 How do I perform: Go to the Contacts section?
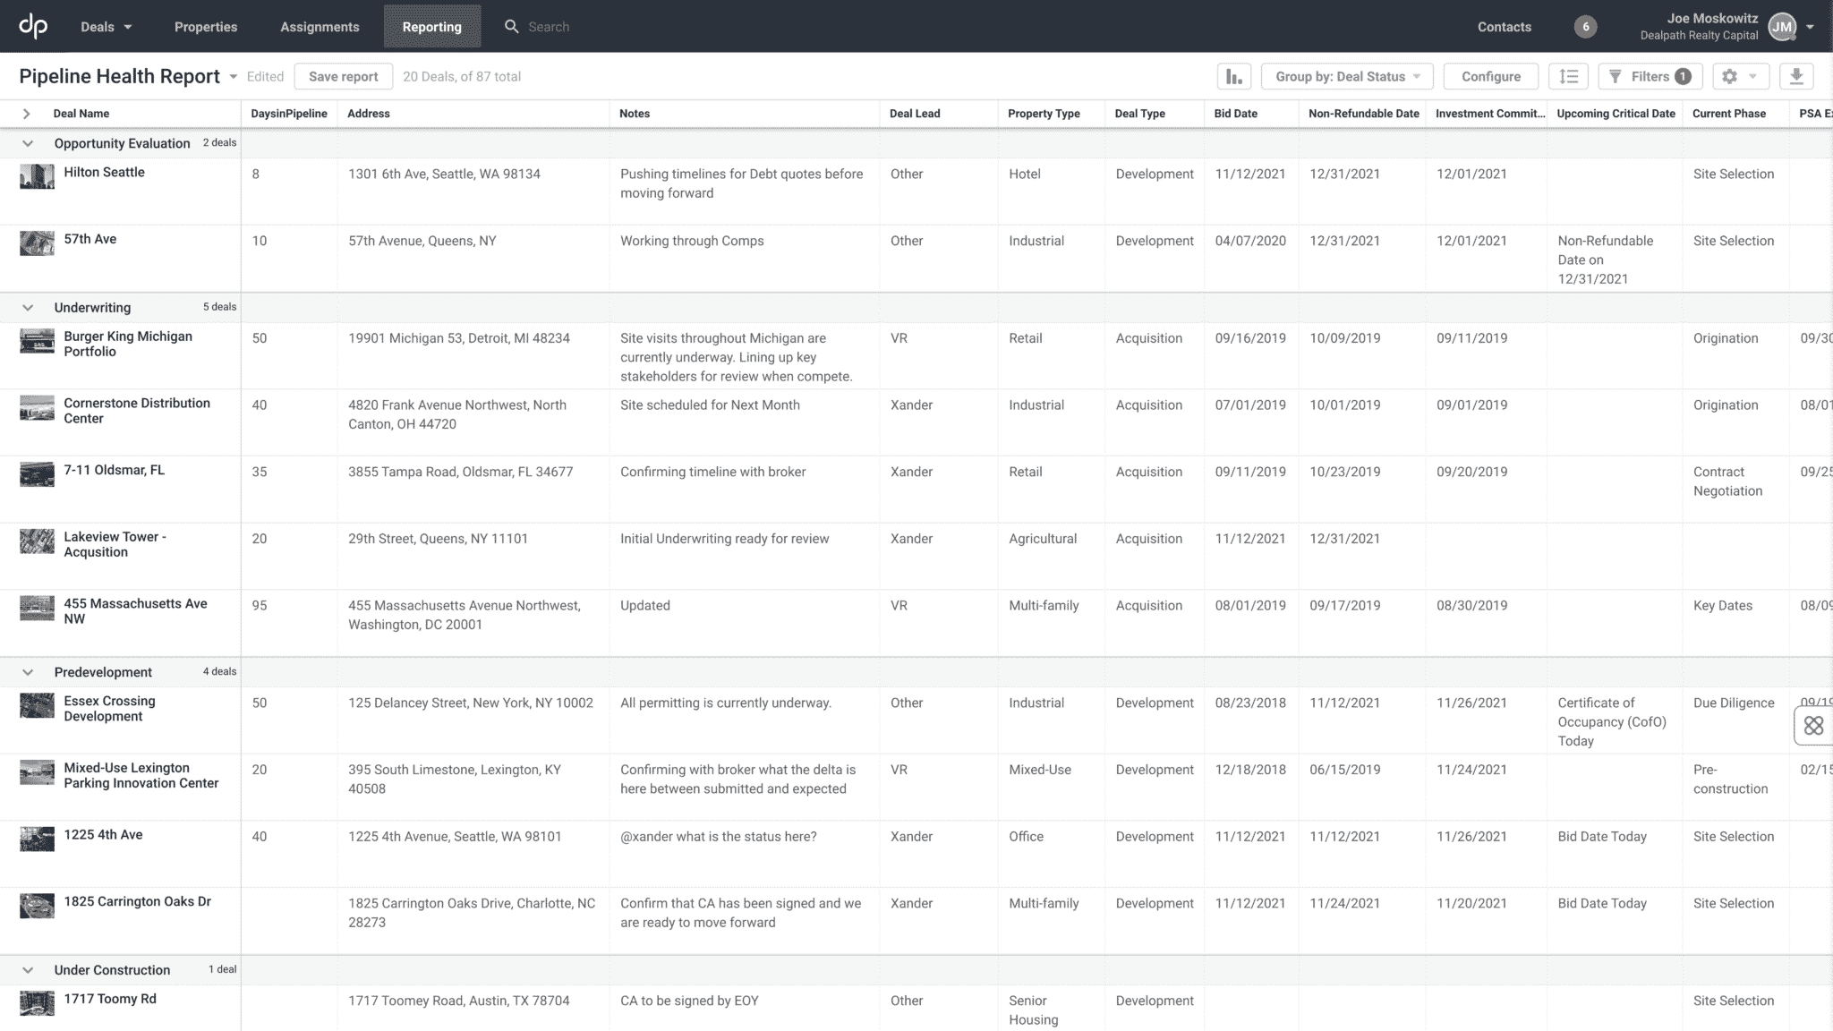coord(1504,26)
